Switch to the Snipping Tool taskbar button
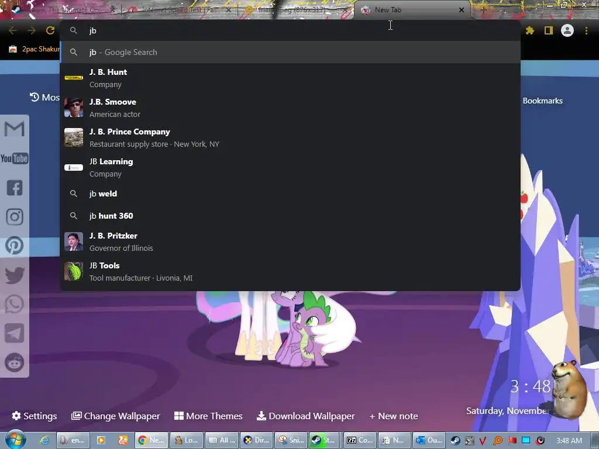Screen dimensions: 599x449 (291, 440)
